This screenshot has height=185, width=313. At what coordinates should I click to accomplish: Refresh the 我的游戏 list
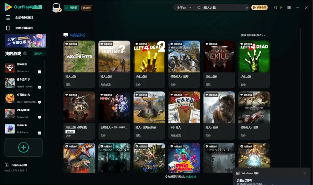(25, 53)
